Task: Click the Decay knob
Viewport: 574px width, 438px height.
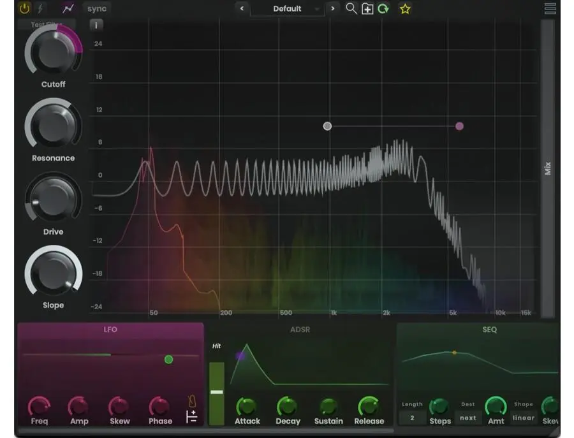Action: [x=288, y=406]
